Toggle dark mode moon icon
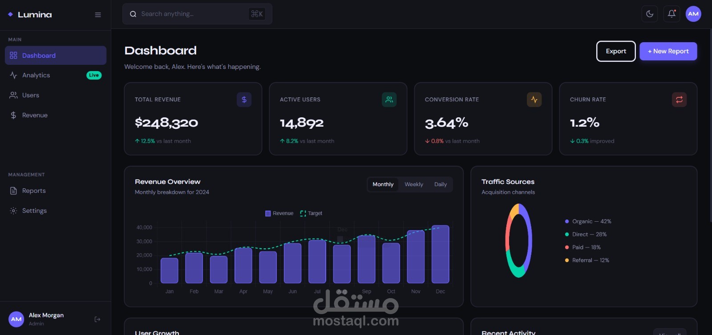Viewport: 712px width, 335px height. [650, 14]
